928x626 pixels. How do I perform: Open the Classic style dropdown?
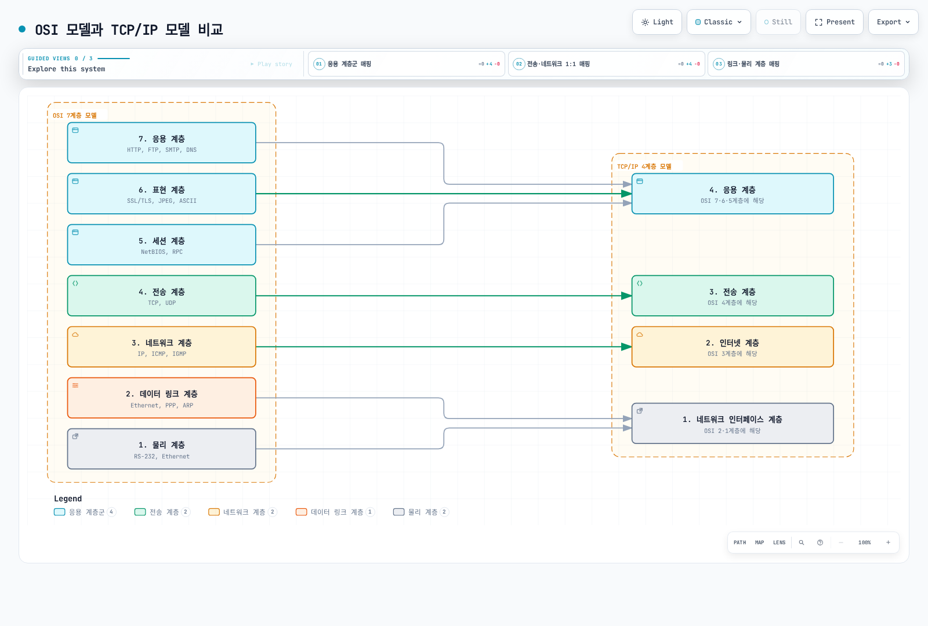[719, 22]
